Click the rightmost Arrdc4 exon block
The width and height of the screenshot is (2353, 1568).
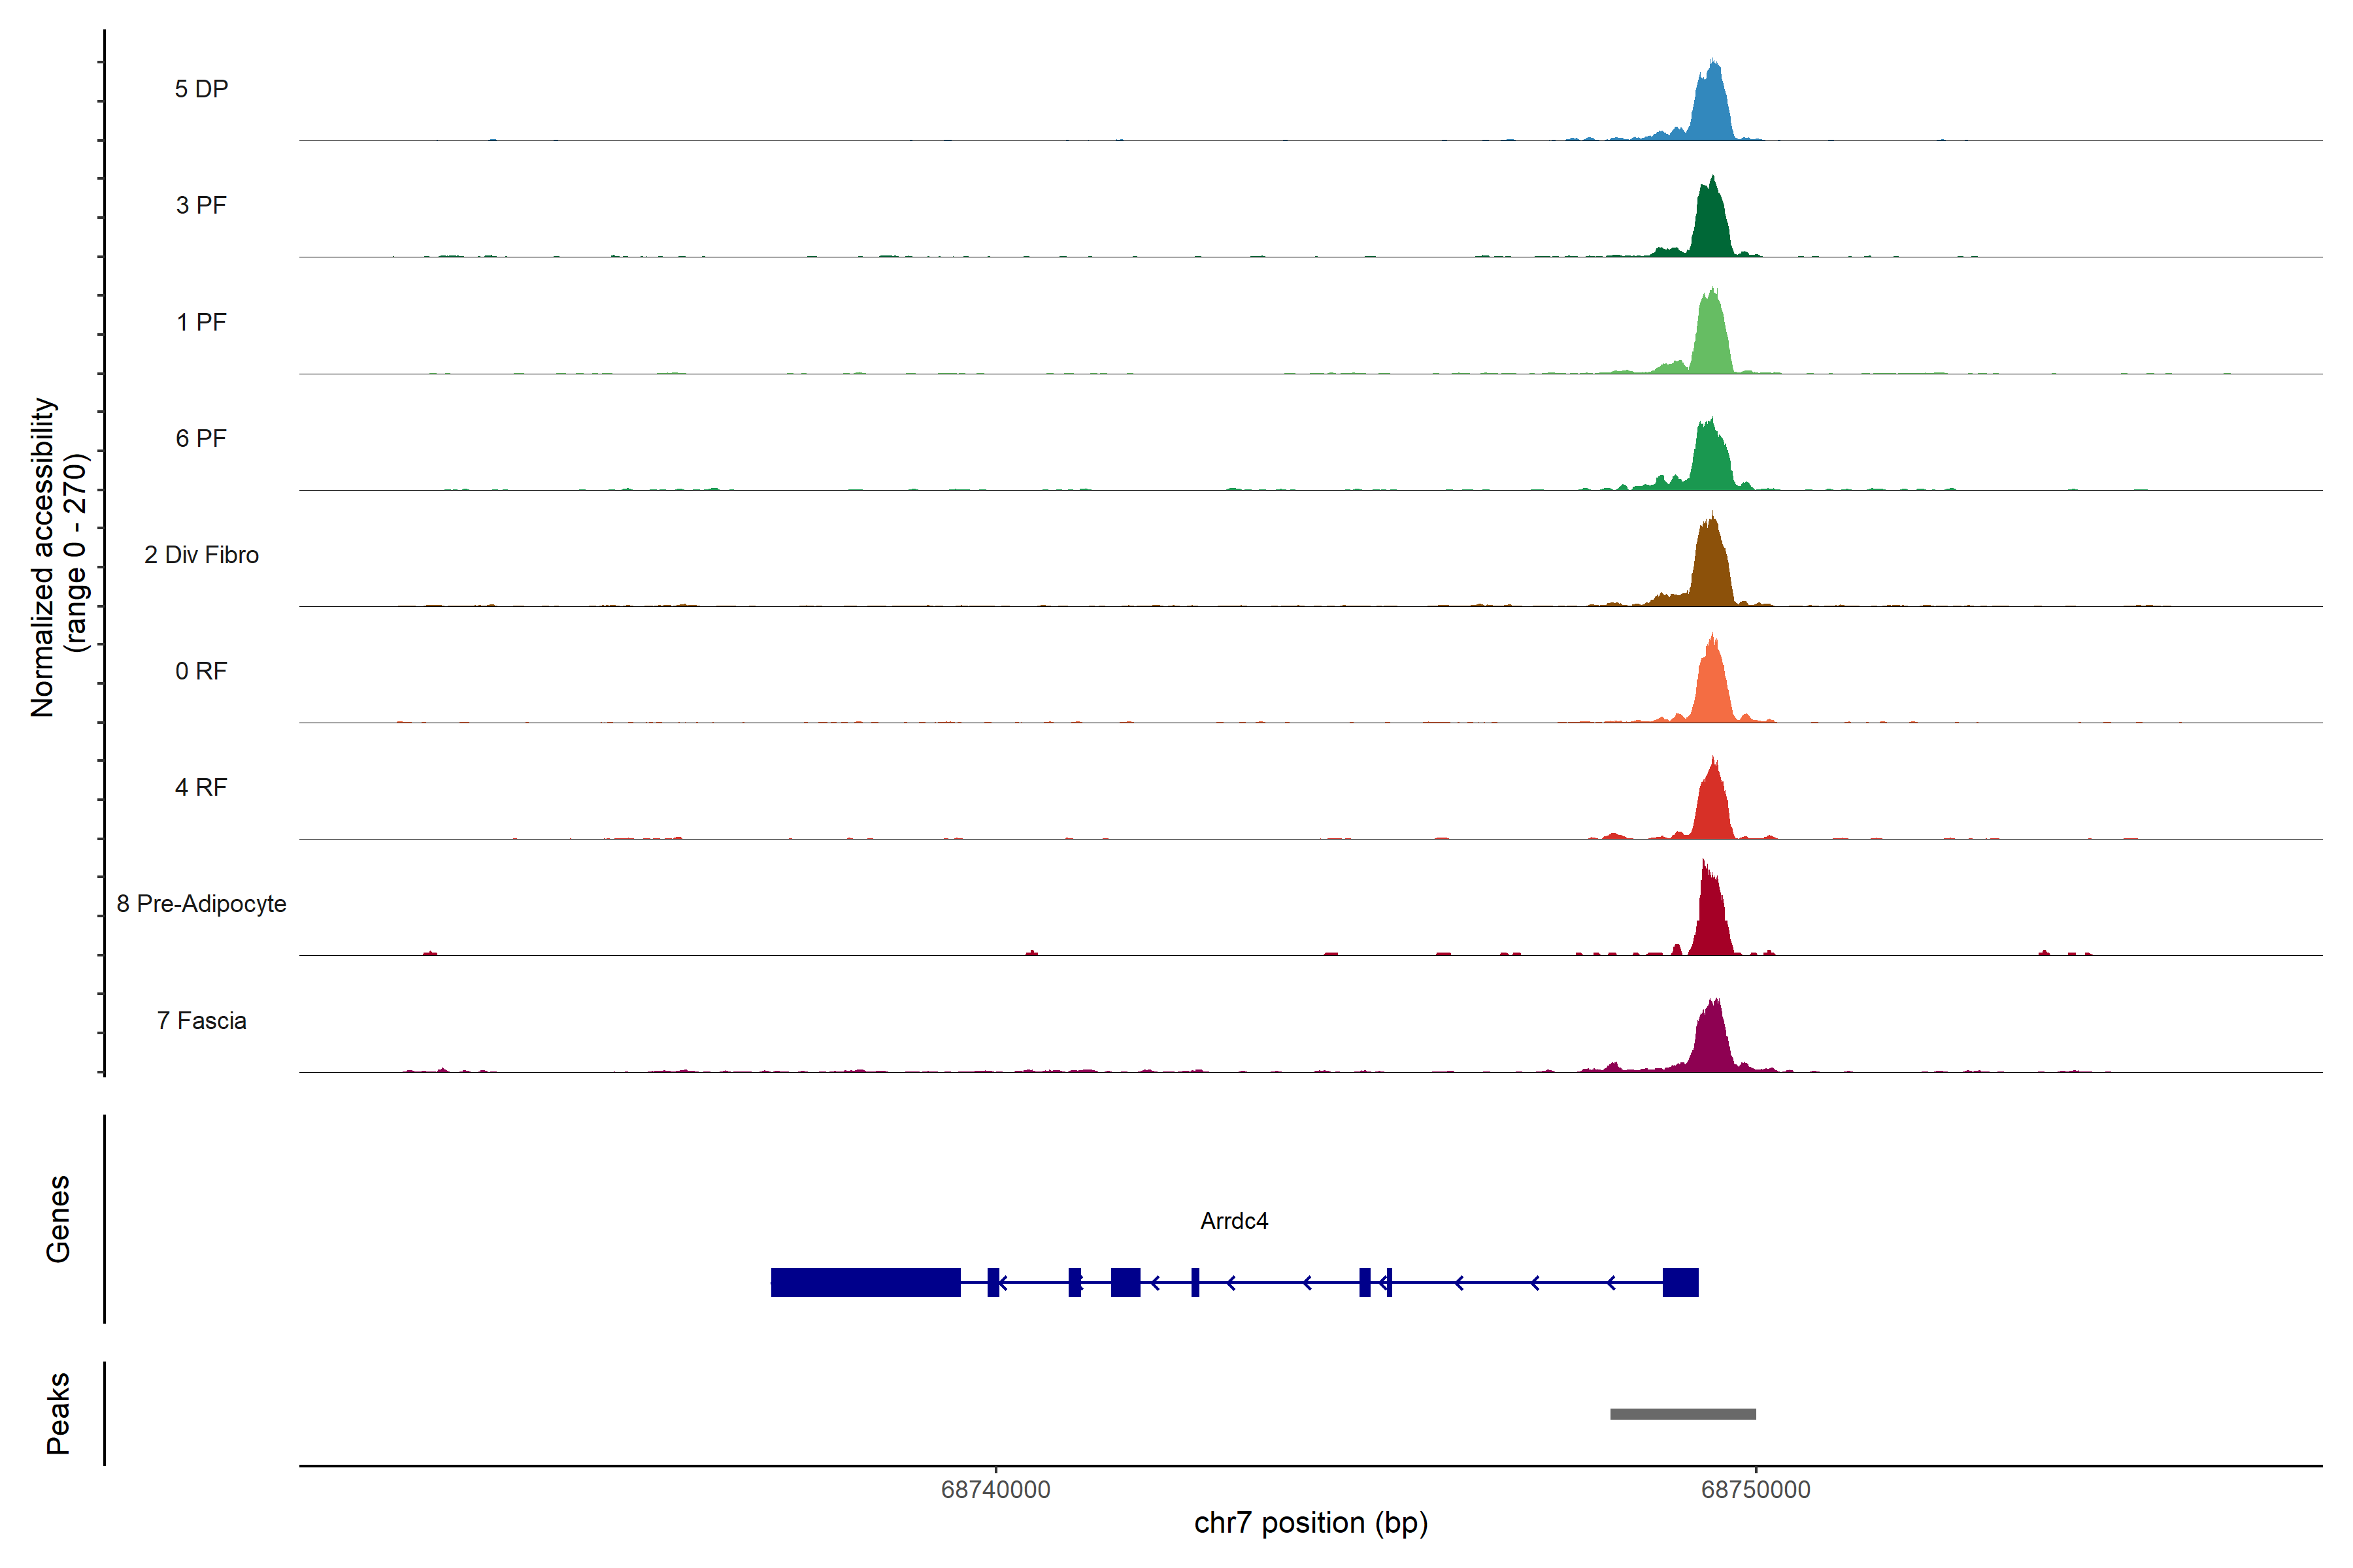(1680, 1282)
